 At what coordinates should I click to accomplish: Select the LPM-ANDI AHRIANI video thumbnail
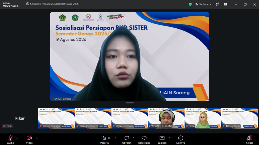(x=166, y=118)
